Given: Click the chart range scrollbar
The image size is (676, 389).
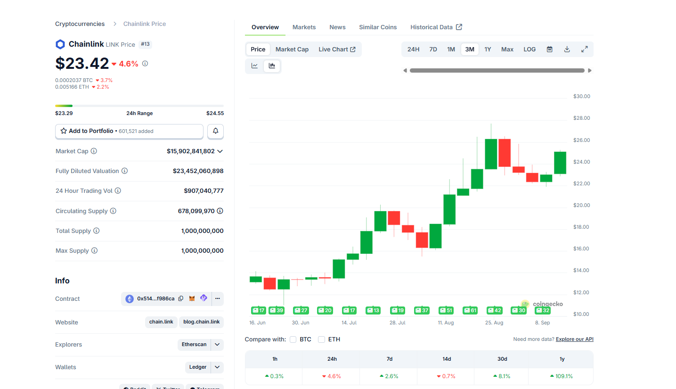Looking at the screenshot, I should 497,71.
